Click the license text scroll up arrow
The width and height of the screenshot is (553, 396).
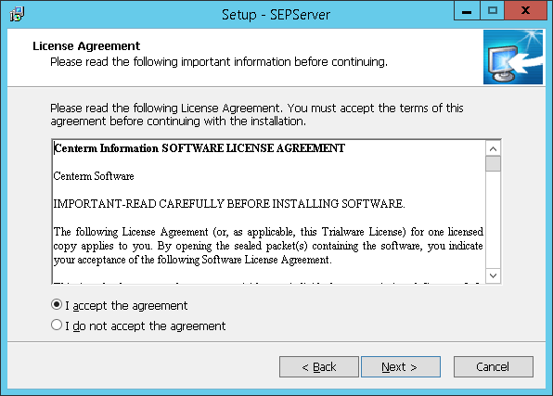point(493,148)
